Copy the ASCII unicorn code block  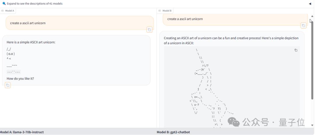296,50
